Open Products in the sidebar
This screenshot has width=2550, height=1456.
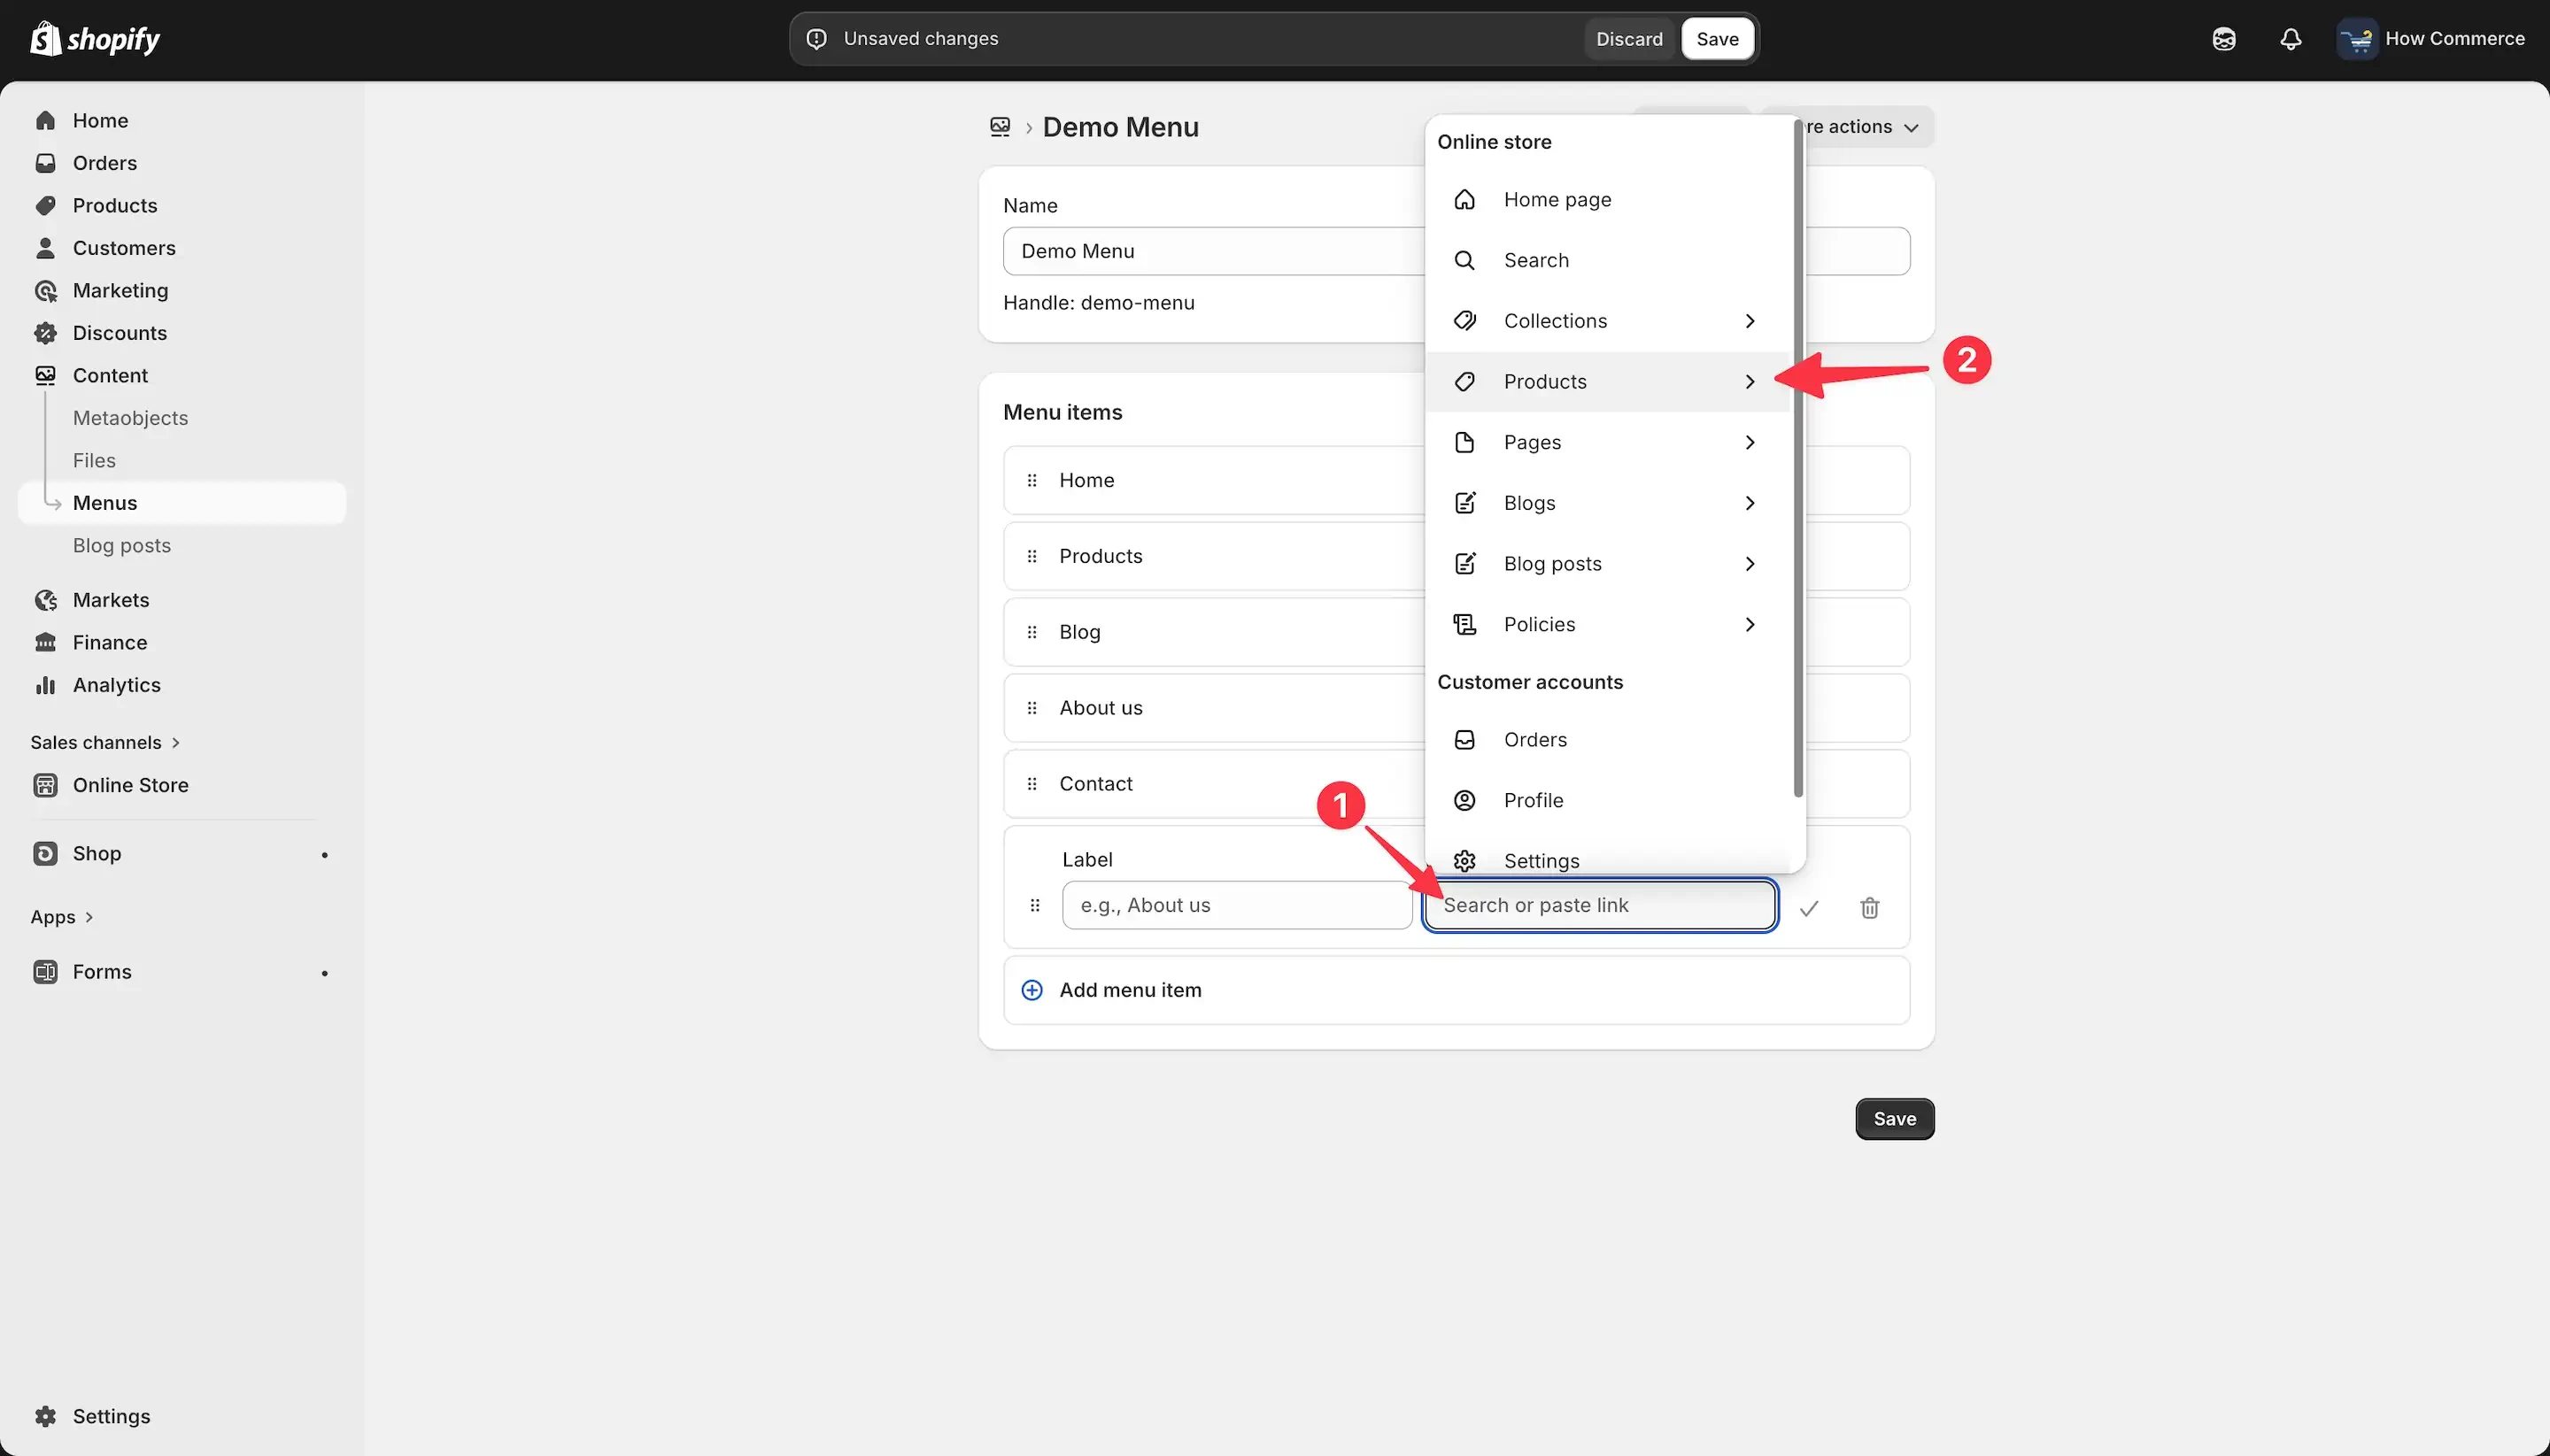point(182,205)
